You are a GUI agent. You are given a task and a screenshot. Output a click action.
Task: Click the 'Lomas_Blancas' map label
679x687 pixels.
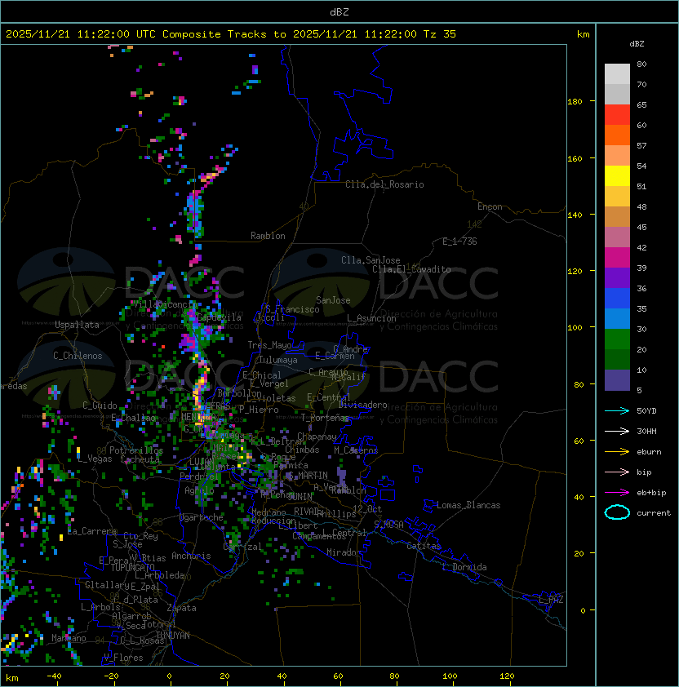468,505
